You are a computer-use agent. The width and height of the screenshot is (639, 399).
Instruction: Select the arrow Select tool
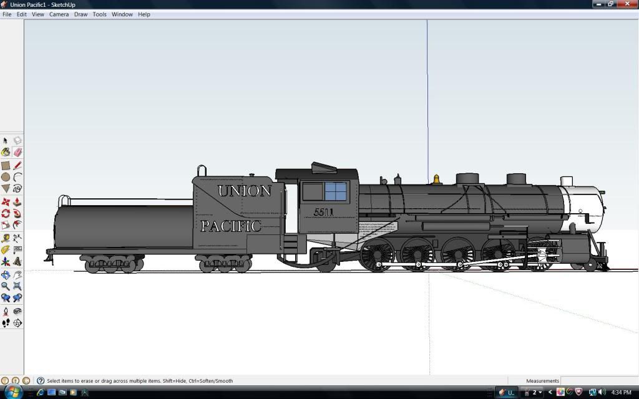click(x=5, y=141)
